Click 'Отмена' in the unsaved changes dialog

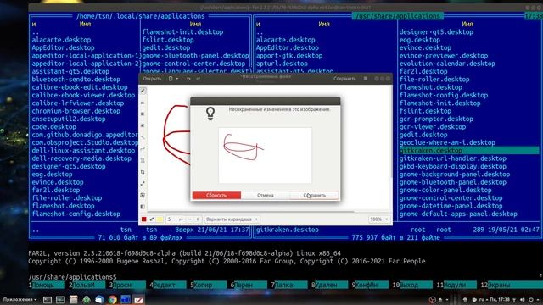click(266, 196)
